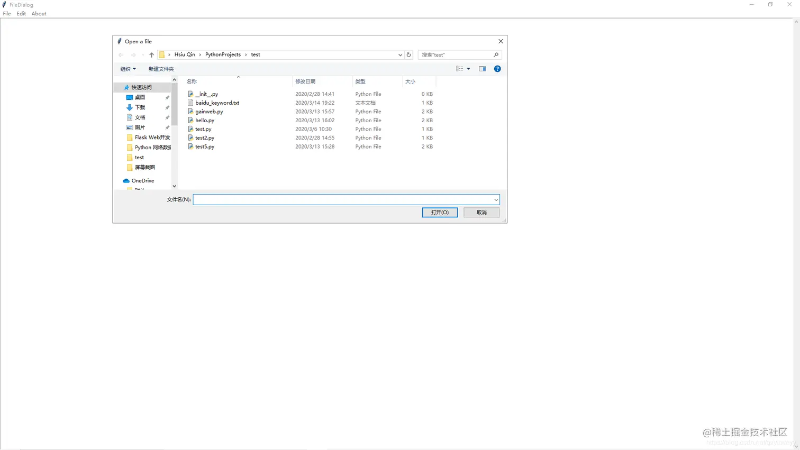Select the baidu_keyword.txt file icon
Image resolution: width=800 pixels, height=450 pixels.
point(190,103)
